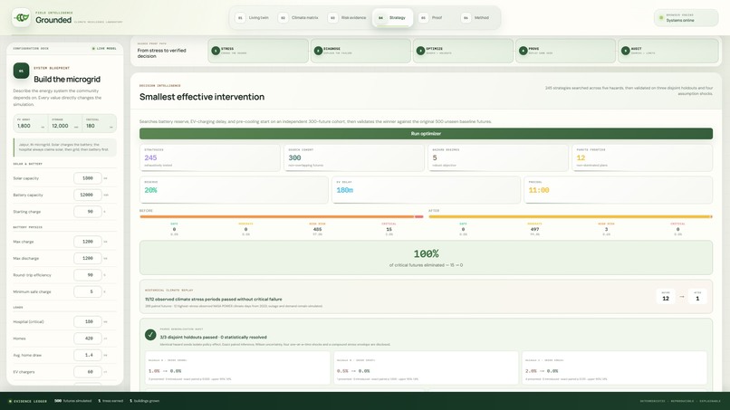The image size is (730, 410).
Task: Click the Critical 180 summary value
Action: point(91,126)
